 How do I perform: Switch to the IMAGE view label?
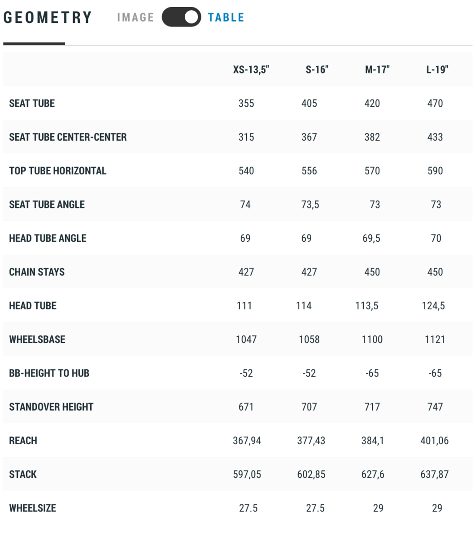[135, 17]
